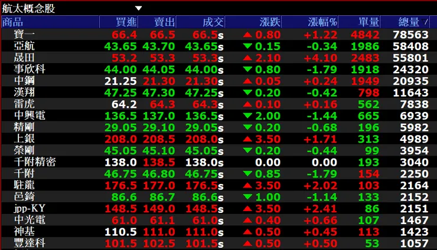Screen dimensions: 437x250
Task: Click 中興電 last price 136.5s
Action: (204, 116)
